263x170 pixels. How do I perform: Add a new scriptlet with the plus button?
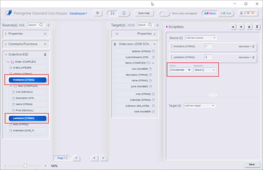point(241,27)
